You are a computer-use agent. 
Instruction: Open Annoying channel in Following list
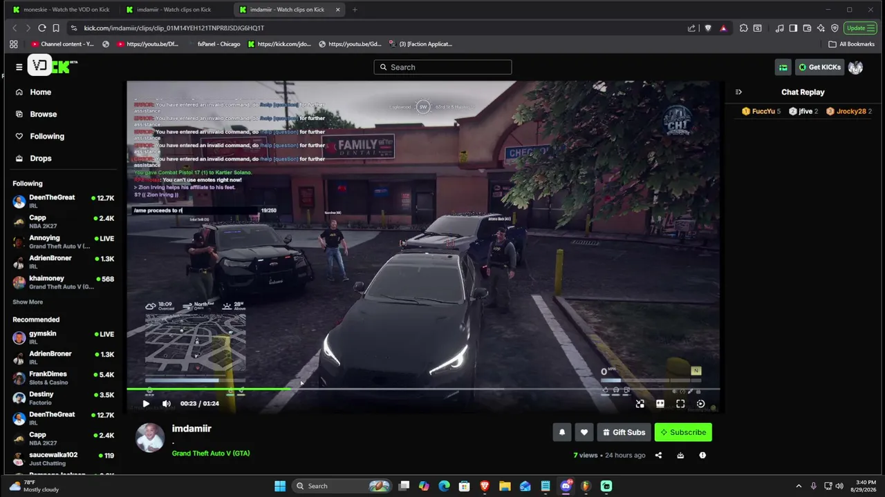click(x=64, y=242)
